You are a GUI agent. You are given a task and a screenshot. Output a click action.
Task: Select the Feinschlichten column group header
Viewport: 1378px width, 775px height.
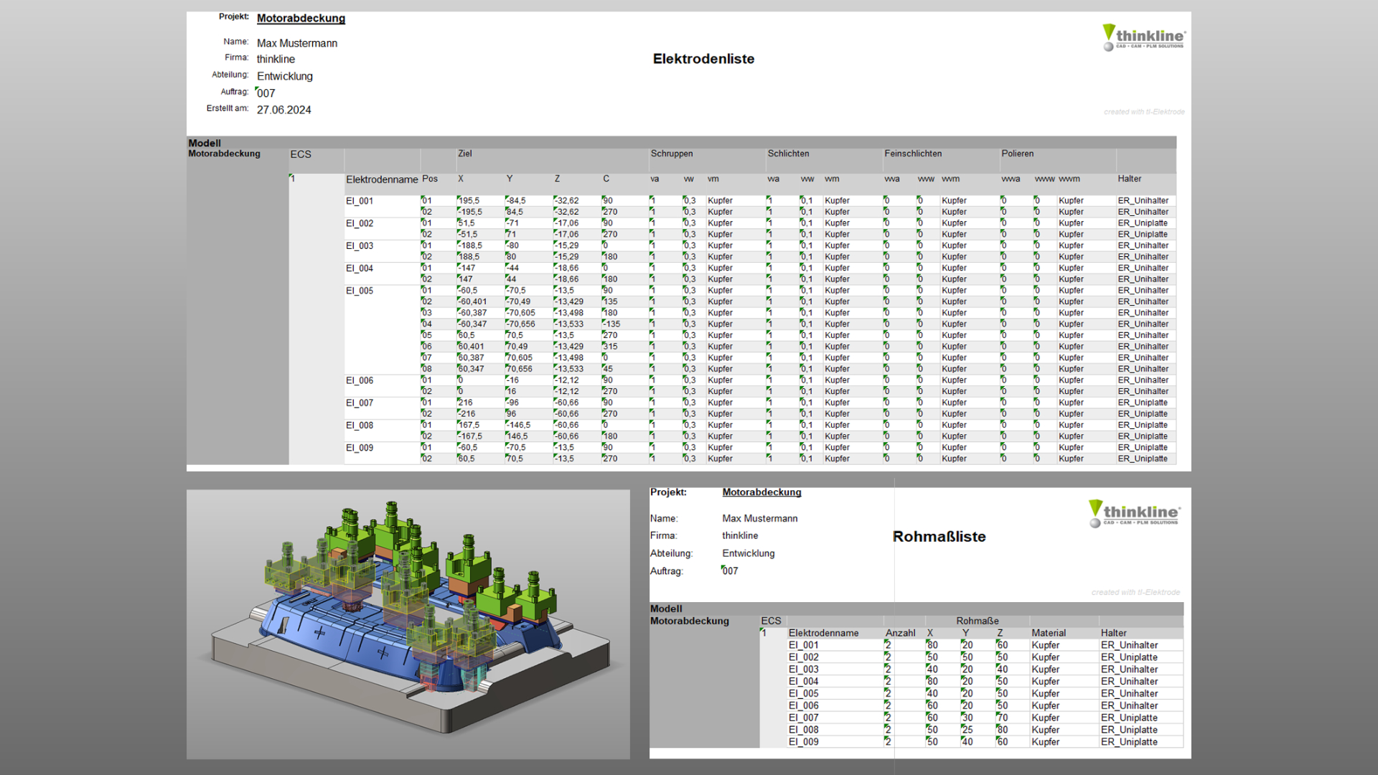click(913, 154)
